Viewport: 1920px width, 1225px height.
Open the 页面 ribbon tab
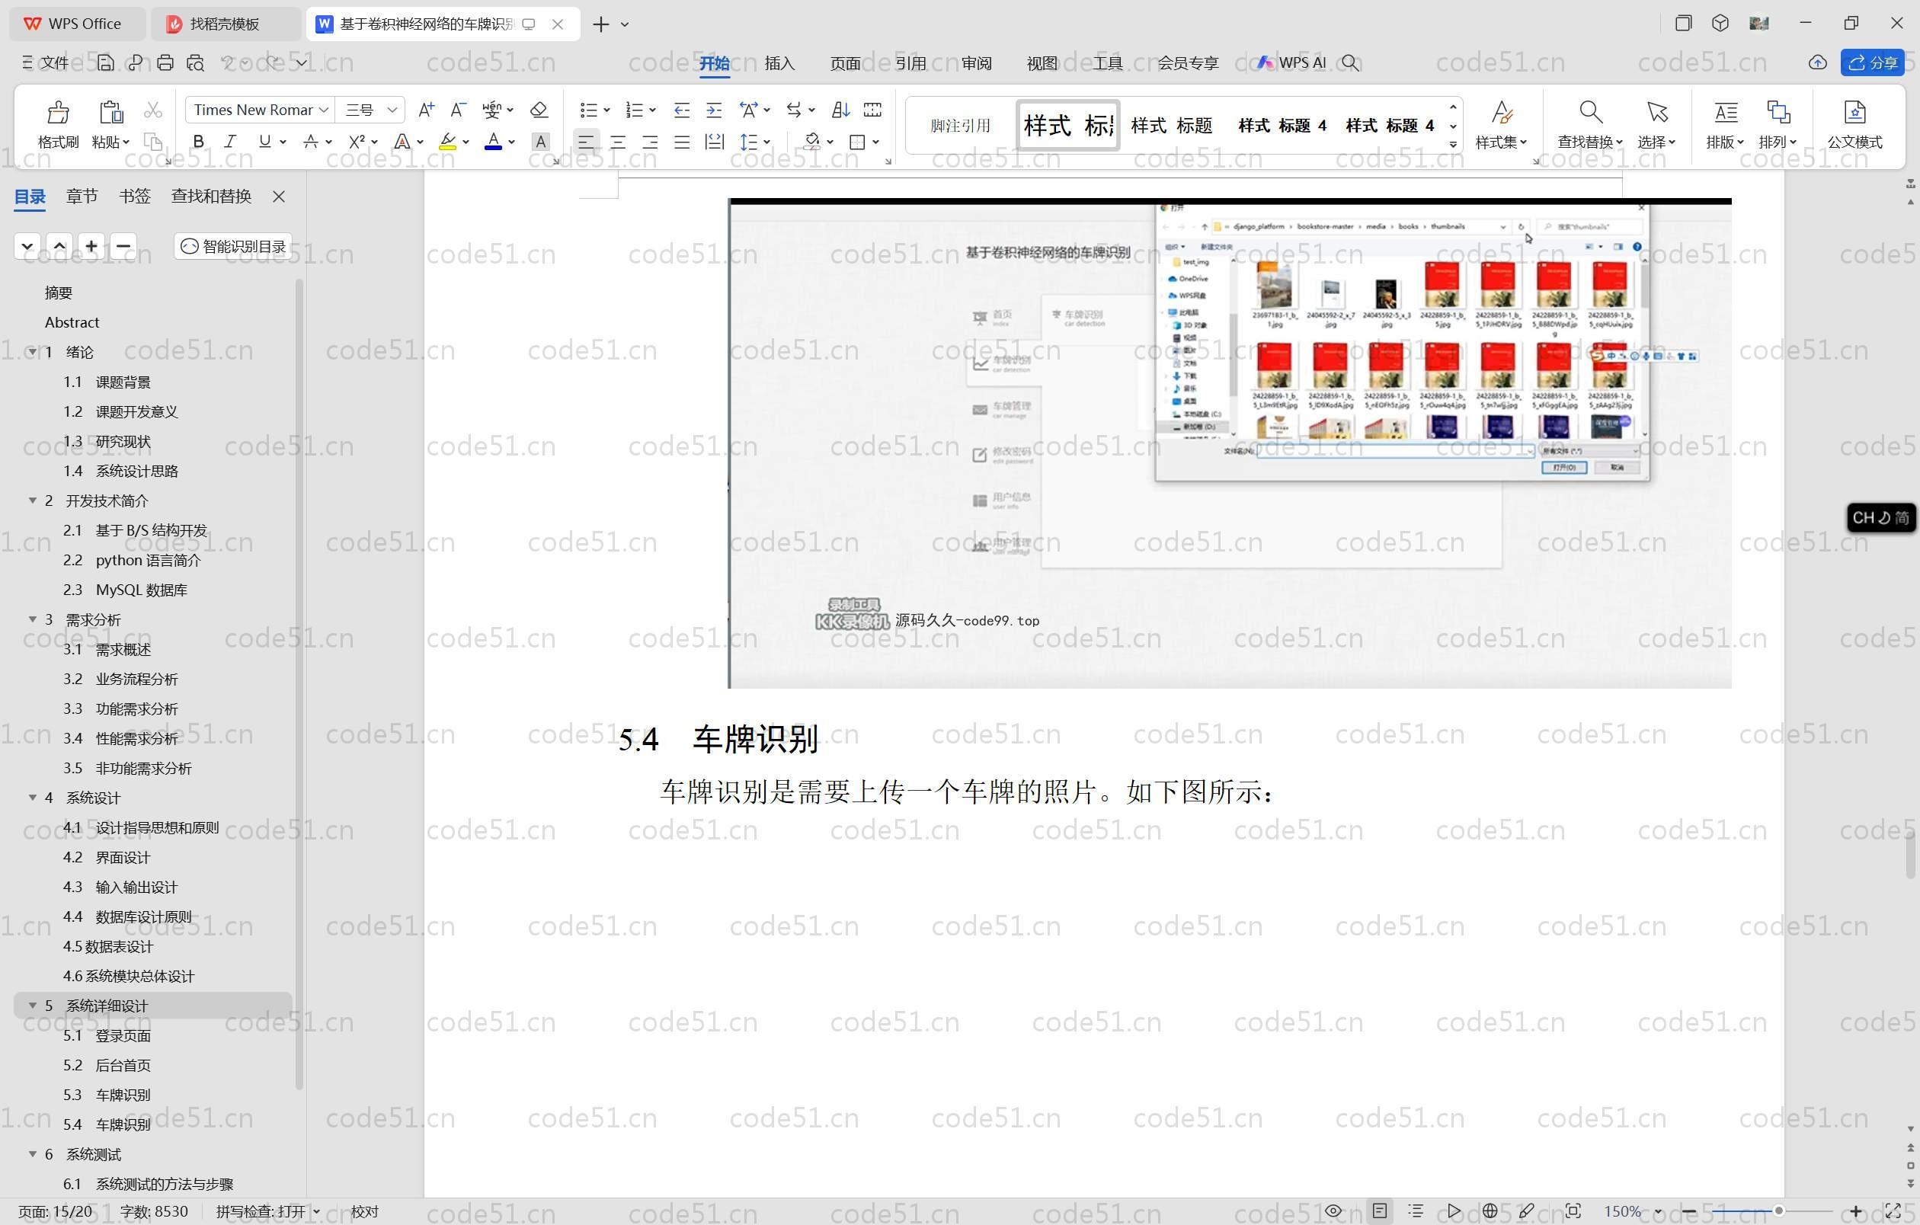click(x=844, y=63)
